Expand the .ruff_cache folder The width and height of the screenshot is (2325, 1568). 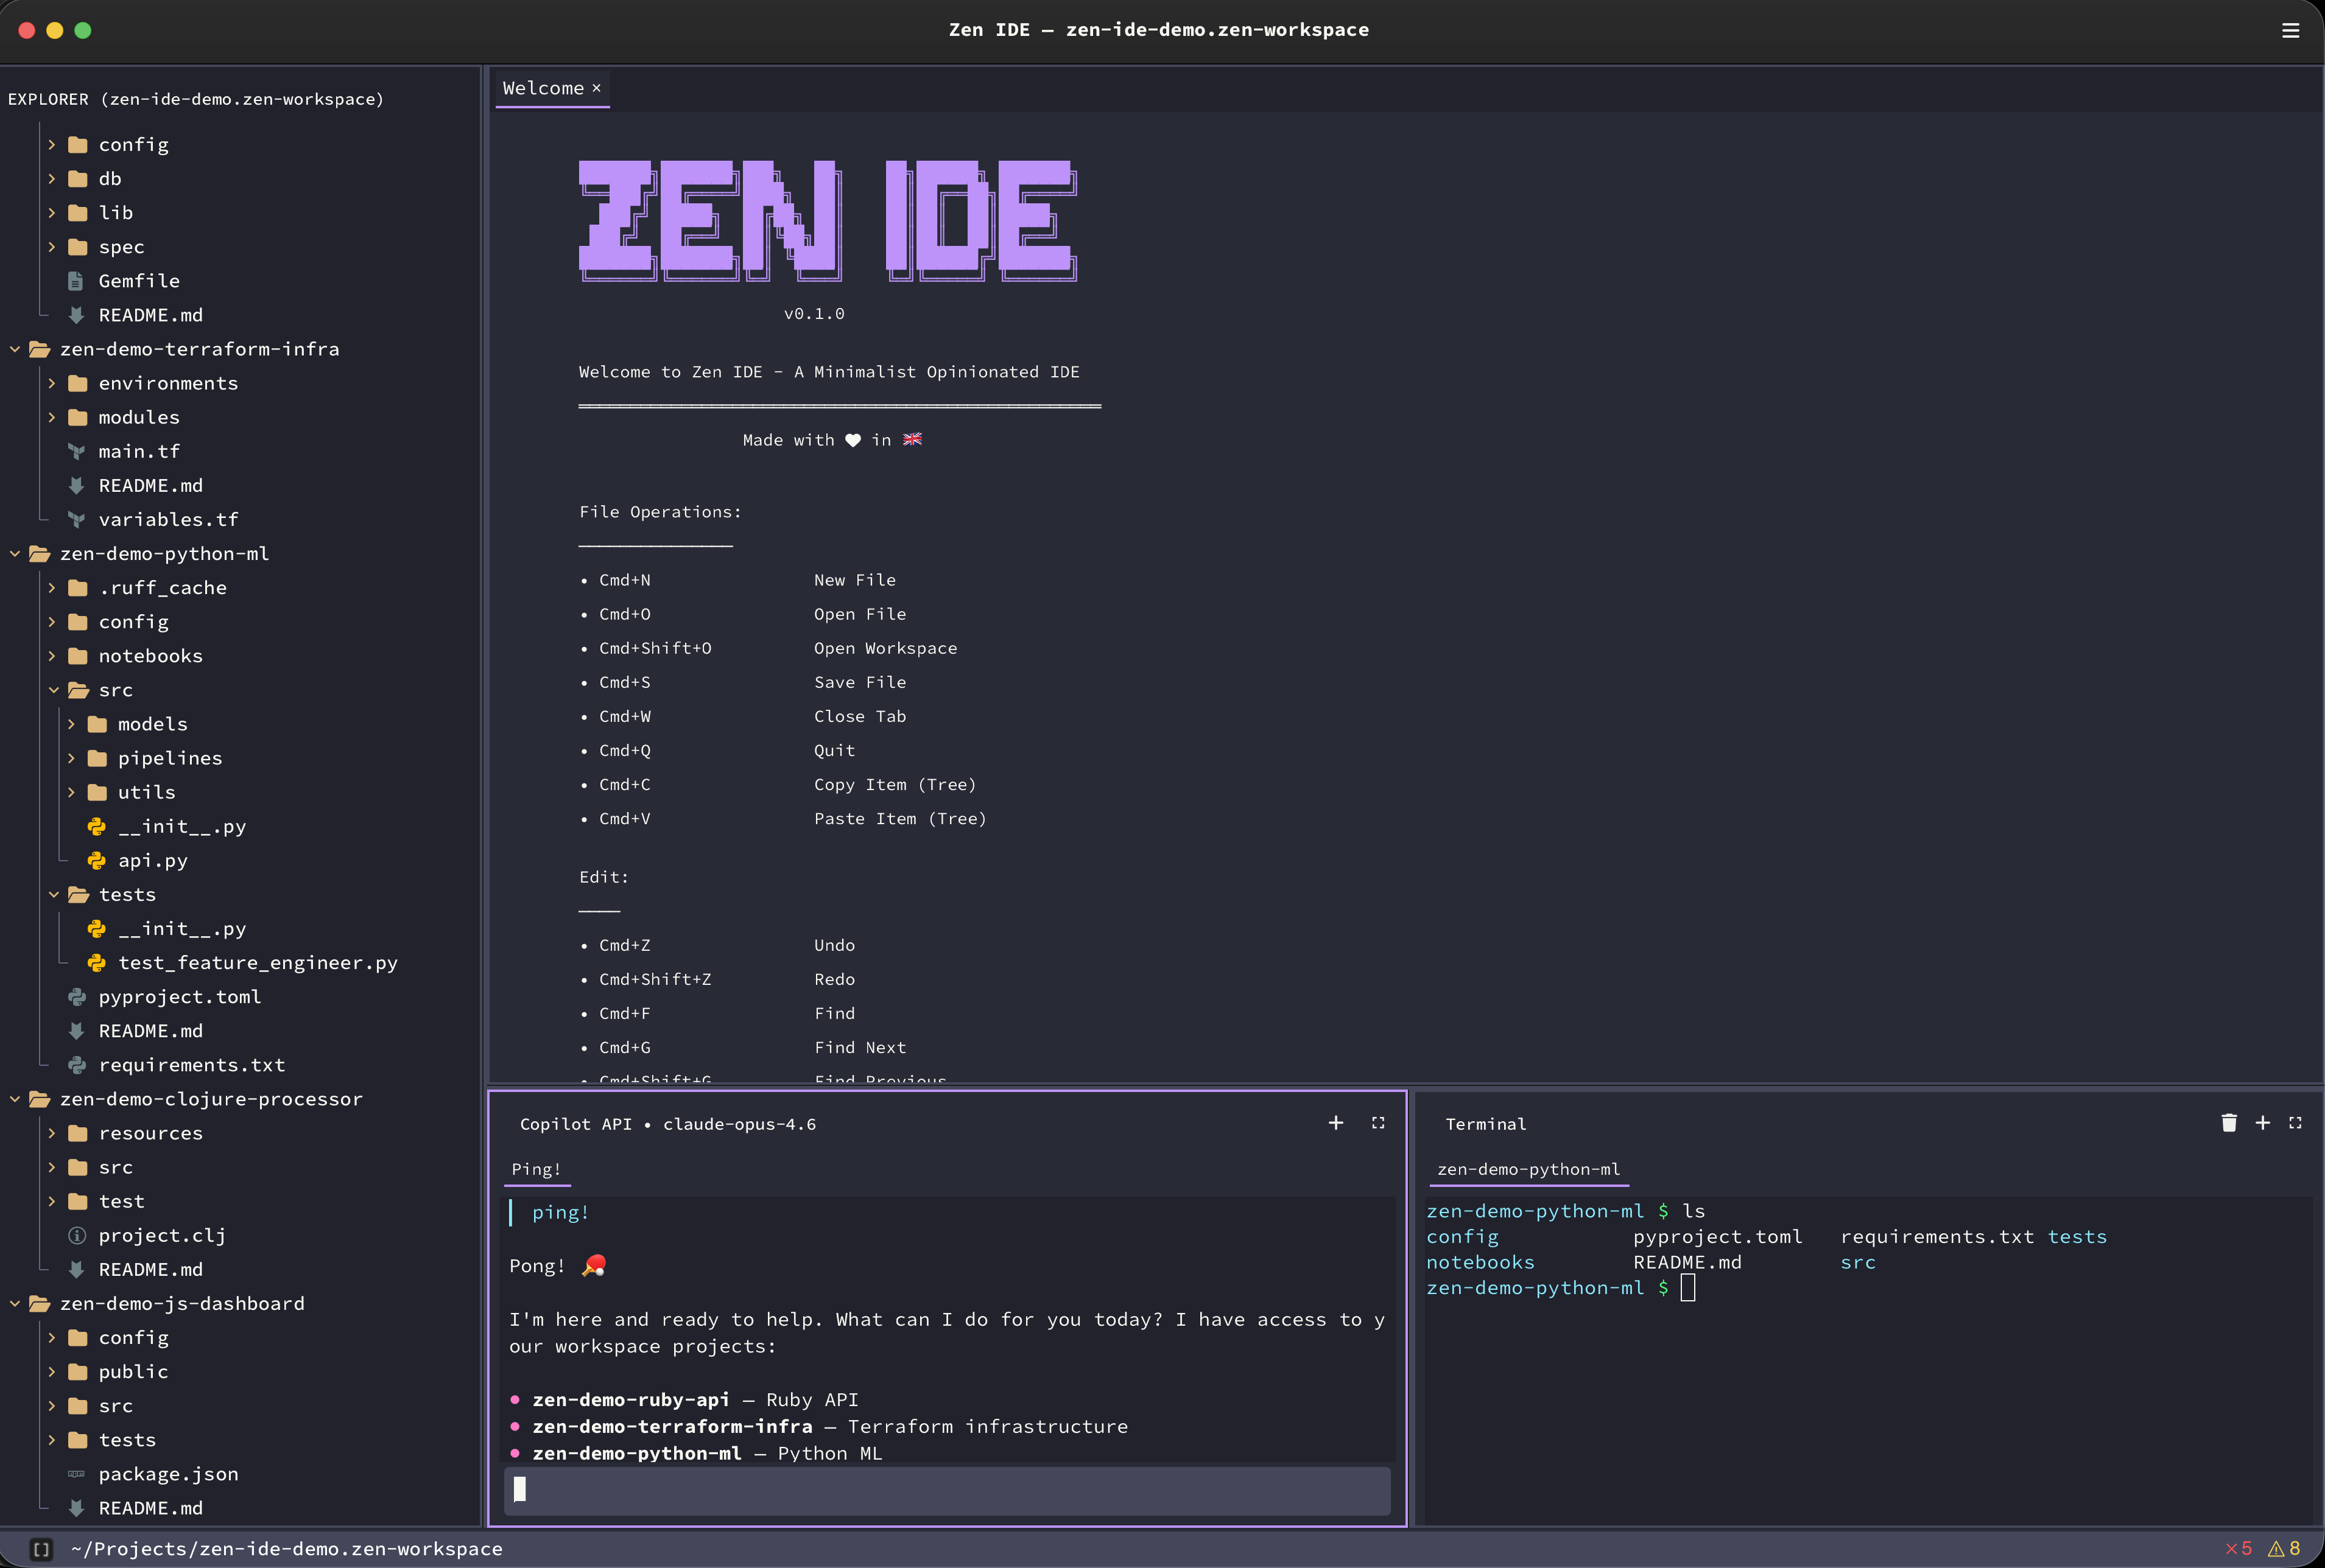tap(52, 588)
